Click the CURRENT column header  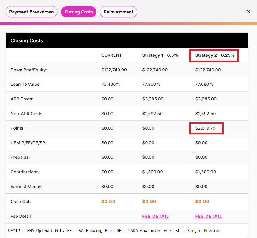pyautogui.click(x=111, y=55)
